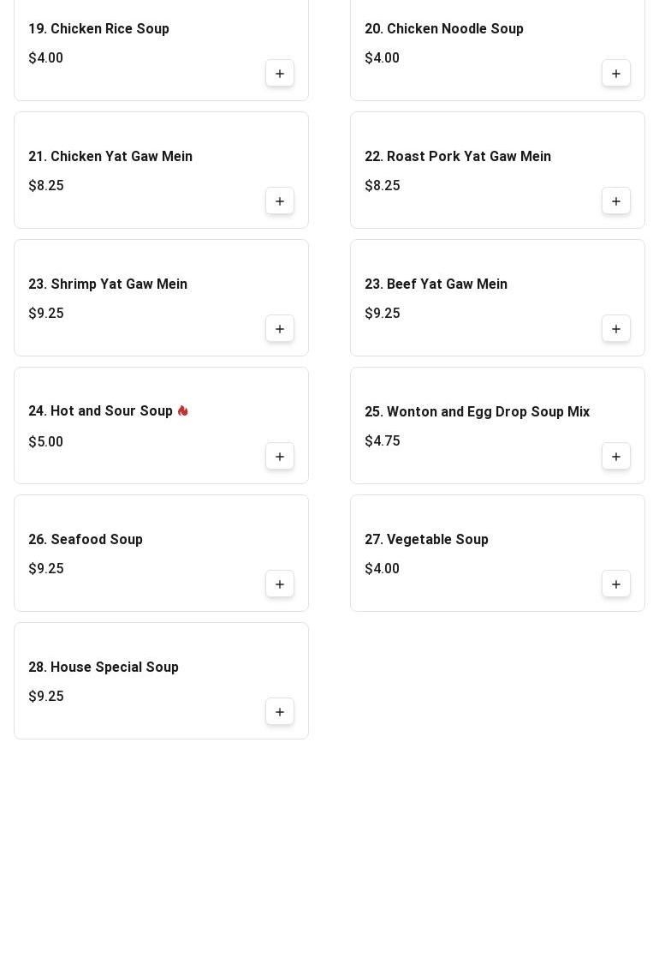Add Roast Pork Yat Gaw Mein
This screenshot has height=976, width=659.
coord(616,201)
